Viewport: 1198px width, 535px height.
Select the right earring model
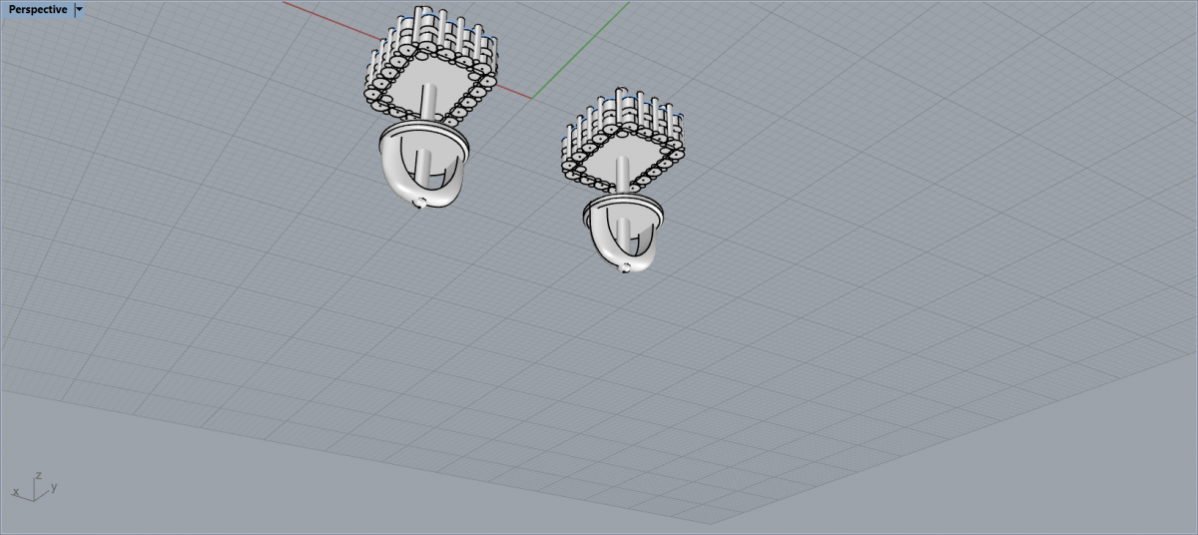[625, 180]
